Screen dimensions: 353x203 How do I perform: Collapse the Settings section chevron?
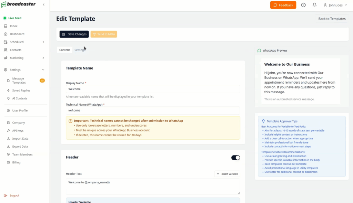click(x=43, y=70)
